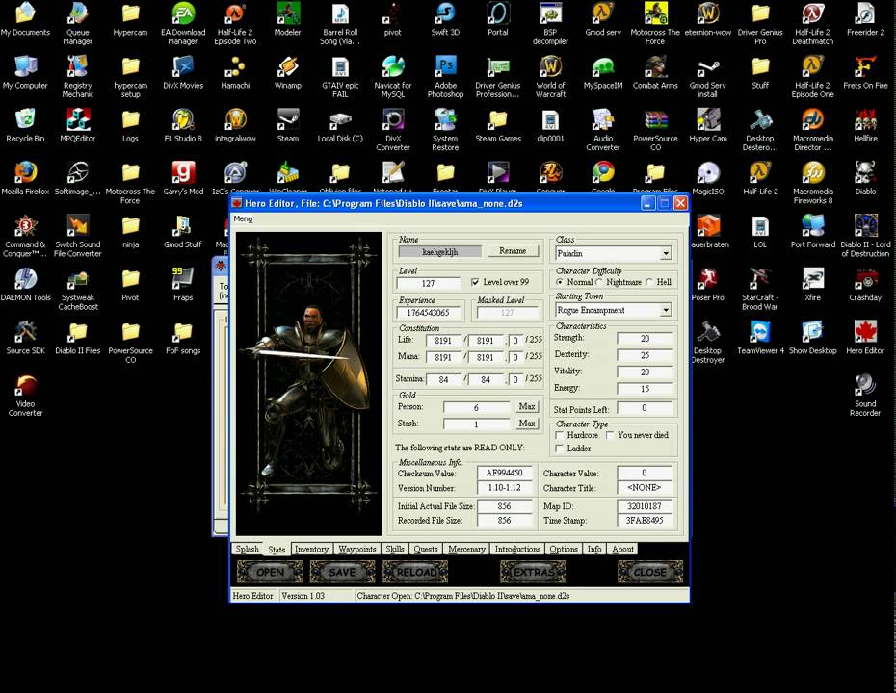Click the SAVE button
This screenshot has width=896, height=693.
[x=342, y=572]
